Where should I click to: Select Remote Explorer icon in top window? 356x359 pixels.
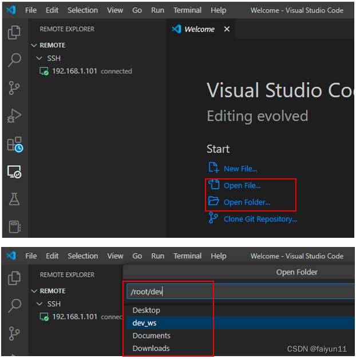pos(14,171)
